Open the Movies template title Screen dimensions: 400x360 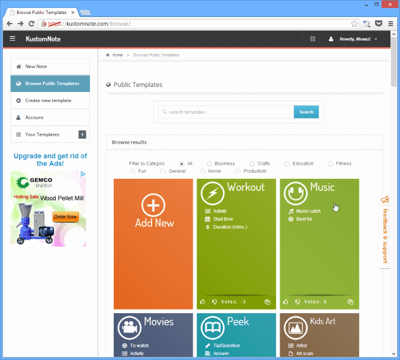pos(159,322)
